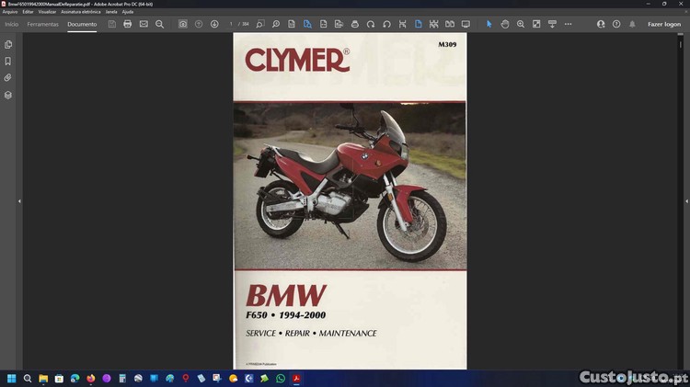
Task: Click the envelope email icon
Action: point(144,24)
